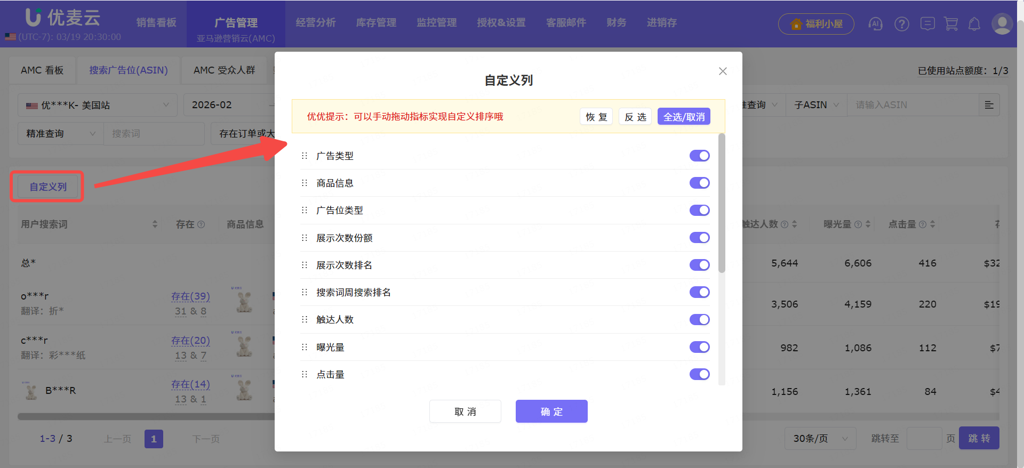1024x468 pixels.
Task: Toggle the 触达人数 switch
Action: pyautogui.click(x=700, y=319)
